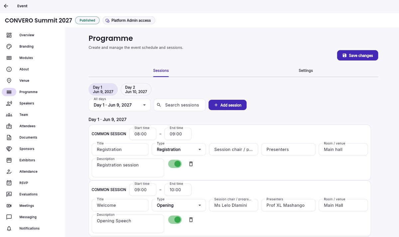
Task: Go back using the arrow icon
Action: [x=6, y=6]
